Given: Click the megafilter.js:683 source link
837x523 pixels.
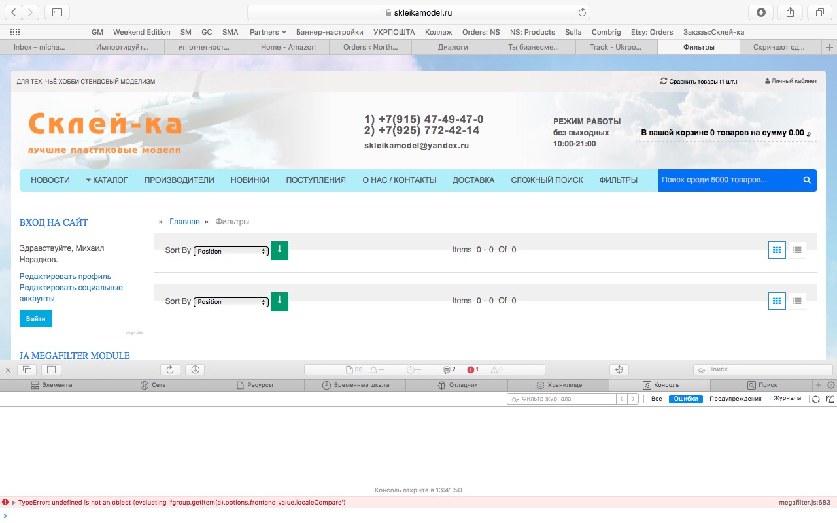Looking at the screenshot, I should [x=804, y=503].
